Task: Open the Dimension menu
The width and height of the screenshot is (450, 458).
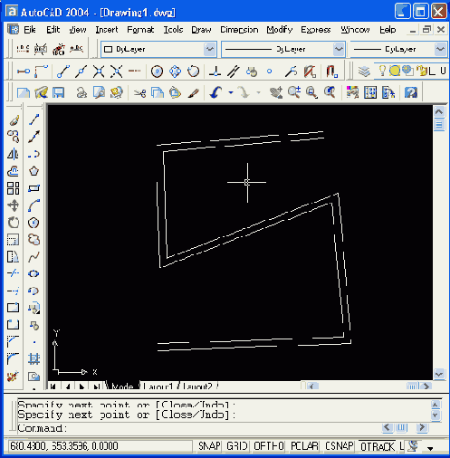Action: click(x=239, y=30)
